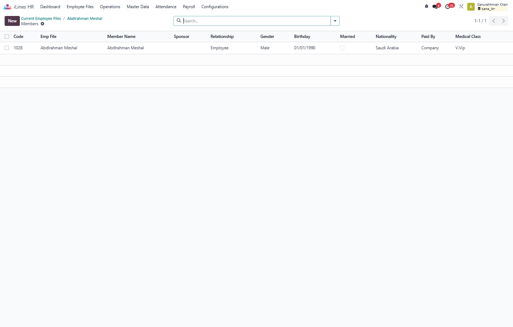
Task: Open the Operations menu
Action: pyautogui.click(x=110, y=7)
